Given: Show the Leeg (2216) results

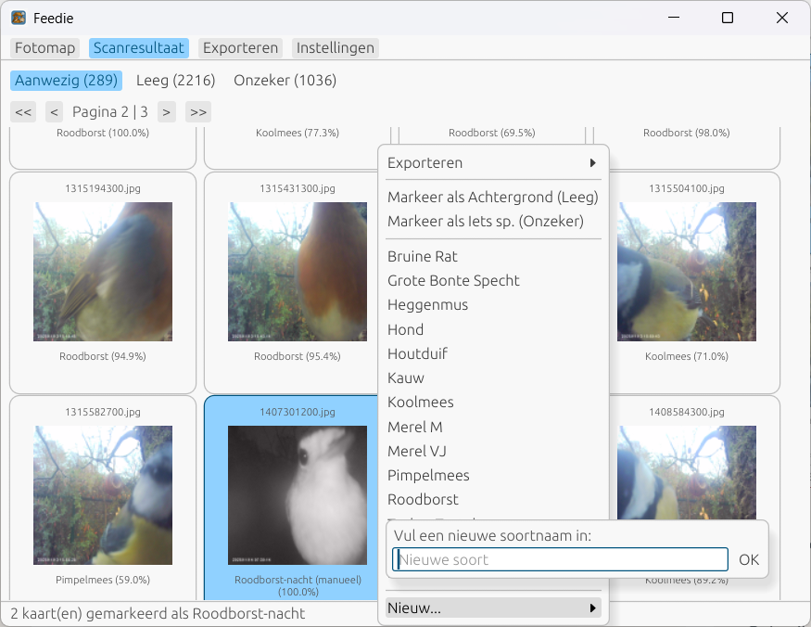Looking at the screenshot, I should click(175, 80).
